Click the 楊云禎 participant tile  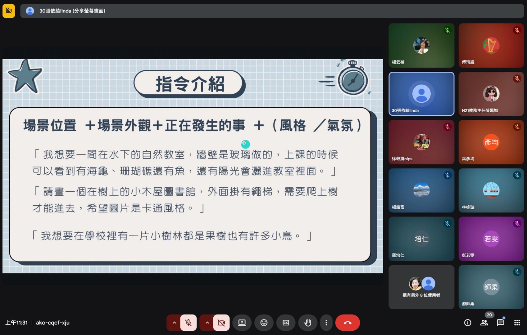[421, 45]
